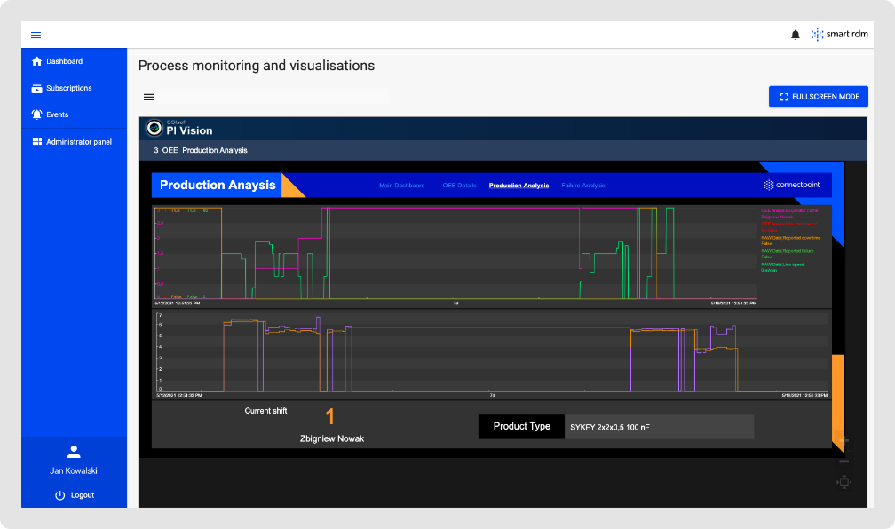Enter fullscreen mode
This screenshot has height=529, width=895.
pyautogui.click(x=818, y=97)
